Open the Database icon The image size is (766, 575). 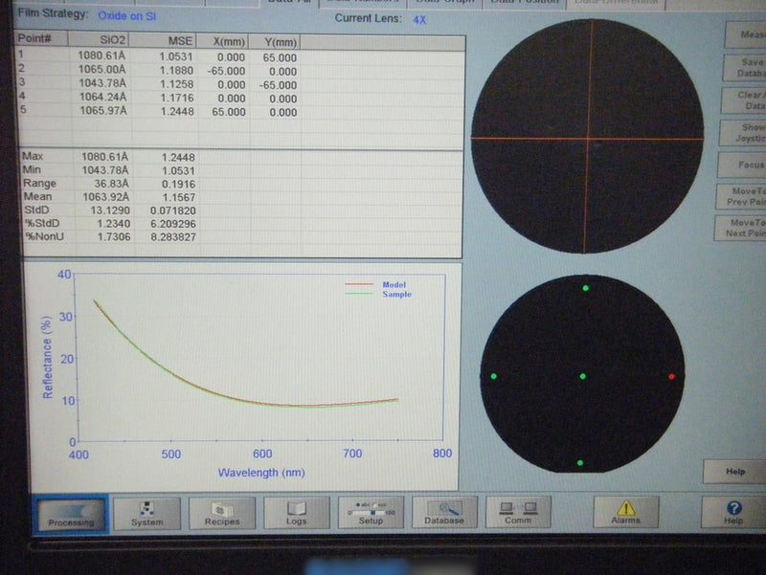pyautogui.click(x=443, y=515)
